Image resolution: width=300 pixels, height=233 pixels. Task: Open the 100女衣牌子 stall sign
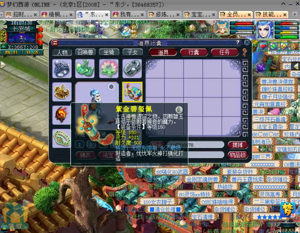(158, 202)
